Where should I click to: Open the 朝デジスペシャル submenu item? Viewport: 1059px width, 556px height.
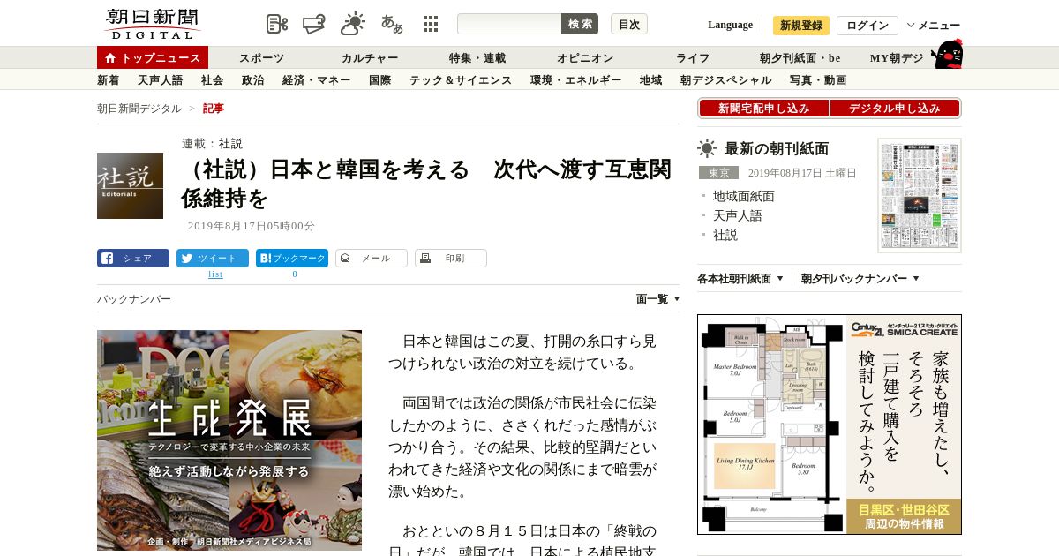tap(725, 80)
